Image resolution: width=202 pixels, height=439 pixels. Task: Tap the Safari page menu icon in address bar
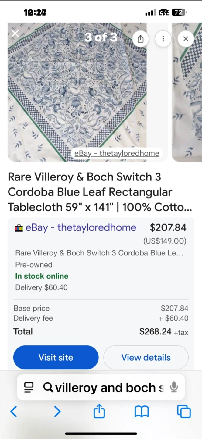coord(29,387)
